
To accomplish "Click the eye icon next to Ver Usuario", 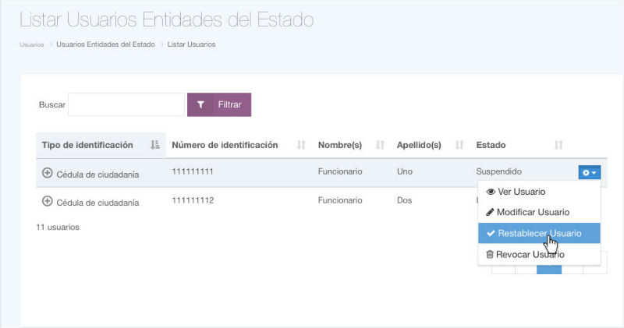I will (491, 192).
